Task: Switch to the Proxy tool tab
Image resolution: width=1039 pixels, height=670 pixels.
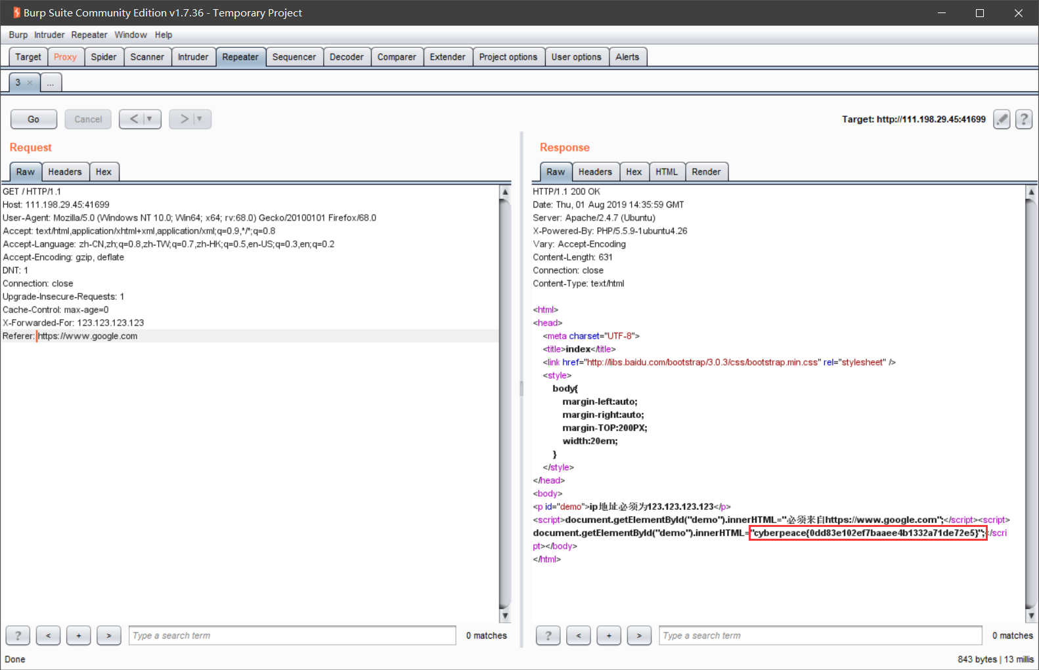Action: pos(65,57)
